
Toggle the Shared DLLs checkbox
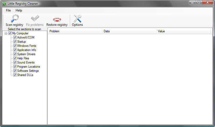pos(15,75)
